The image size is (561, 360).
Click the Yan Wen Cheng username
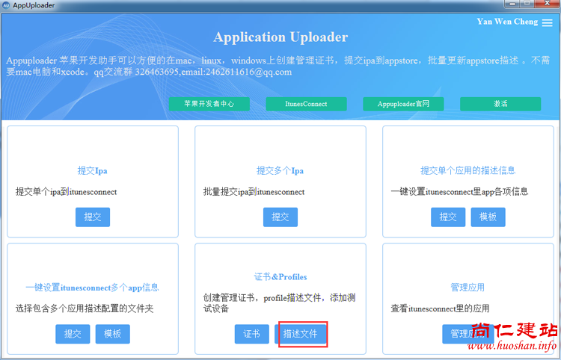pyautogui.click(x=507, y=22)
